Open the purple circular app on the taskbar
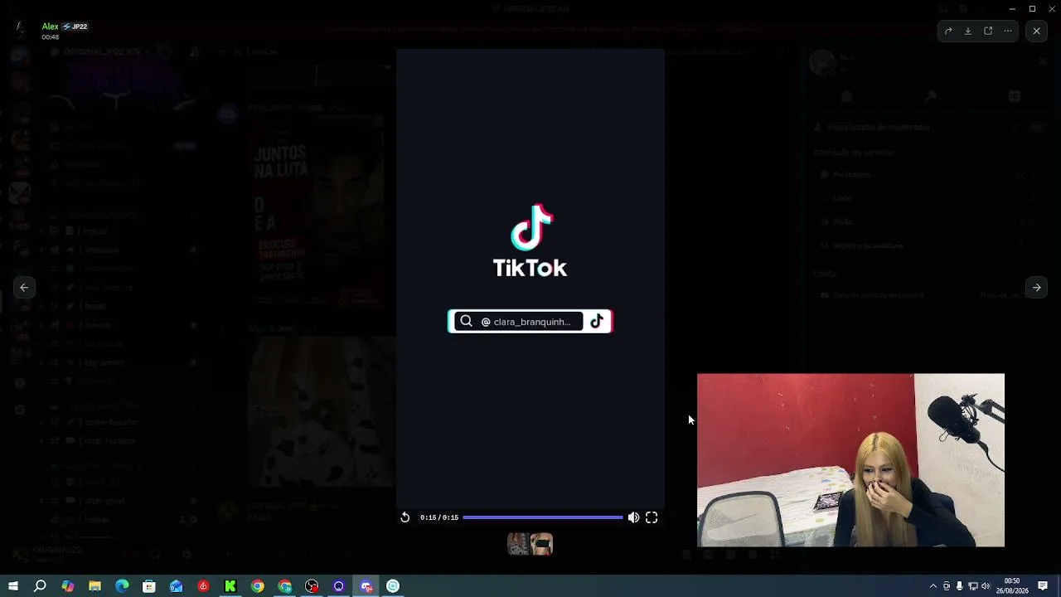 coord(339,586)
